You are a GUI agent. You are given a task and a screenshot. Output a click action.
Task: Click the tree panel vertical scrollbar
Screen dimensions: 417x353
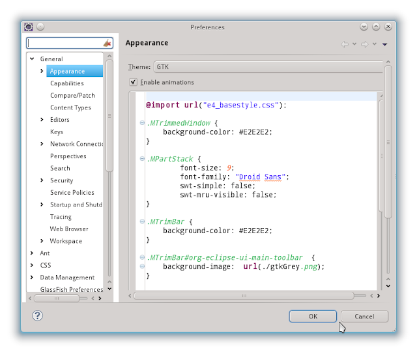[109, 116]
